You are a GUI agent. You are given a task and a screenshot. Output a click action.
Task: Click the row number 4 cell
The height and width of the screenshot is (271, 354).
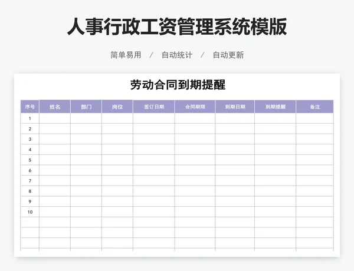[x=30, y=150]
